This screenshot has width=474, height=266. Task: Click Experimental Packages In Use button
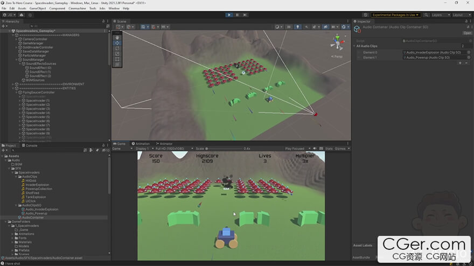(395, 15)
